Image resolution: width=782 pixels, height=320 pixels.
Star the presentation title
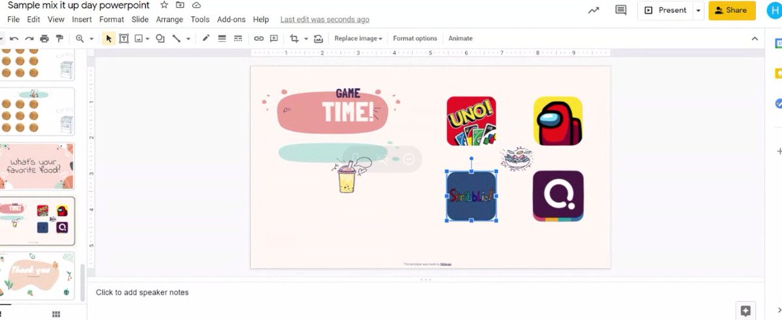point(164,5)
